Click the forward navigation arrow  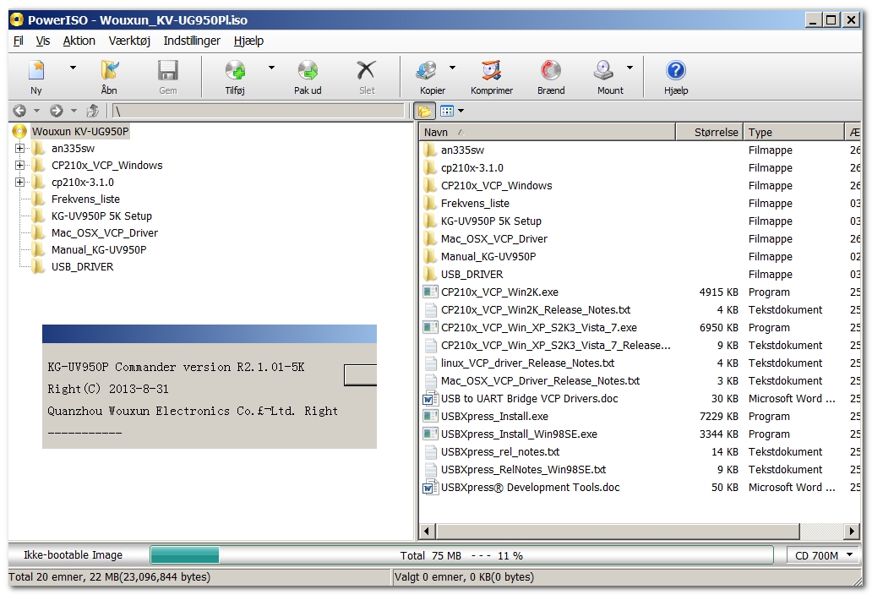56,111
